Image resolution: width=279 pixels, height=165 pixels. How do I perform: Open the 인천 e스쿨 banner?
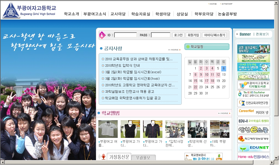point(253,130)
